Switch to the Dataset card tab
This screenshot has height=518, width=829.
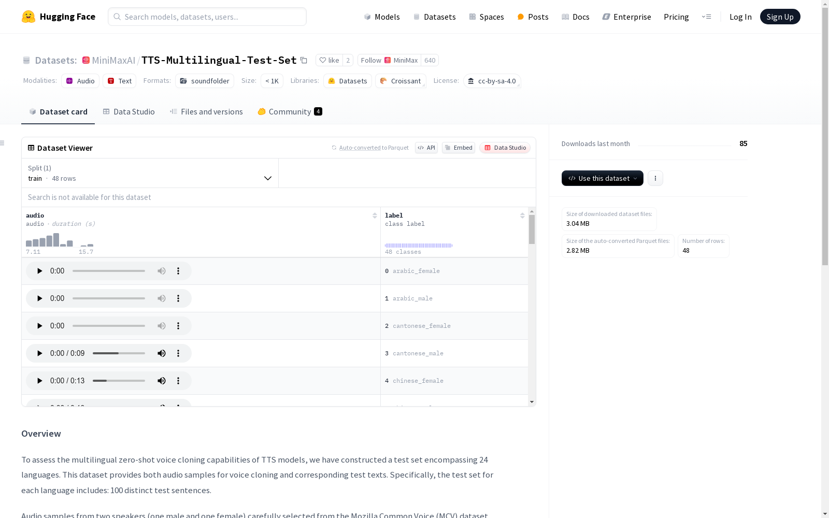(58, 112)
